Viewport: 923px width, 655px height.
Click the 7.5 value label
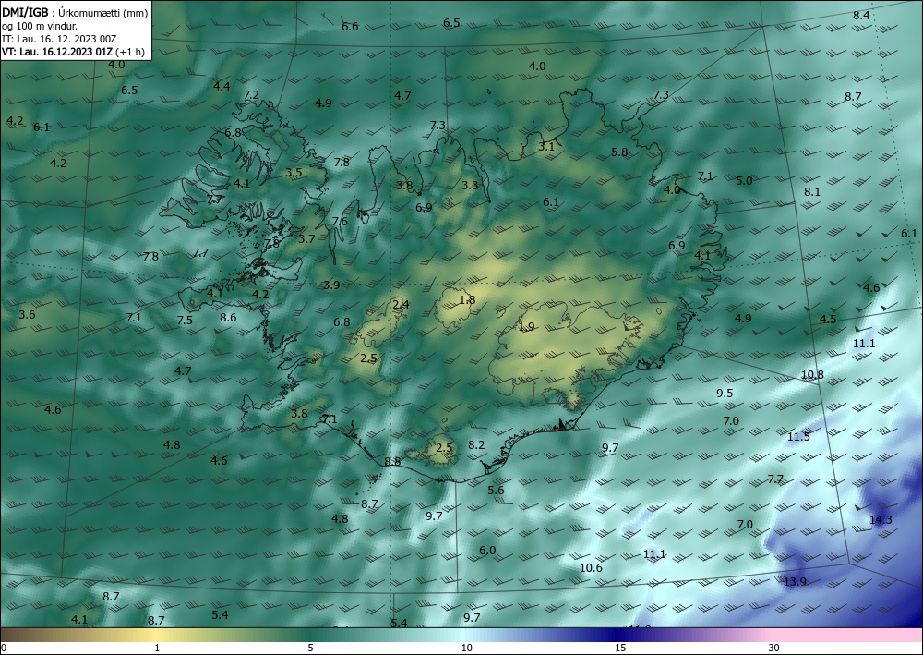click(x=185, y=321)
